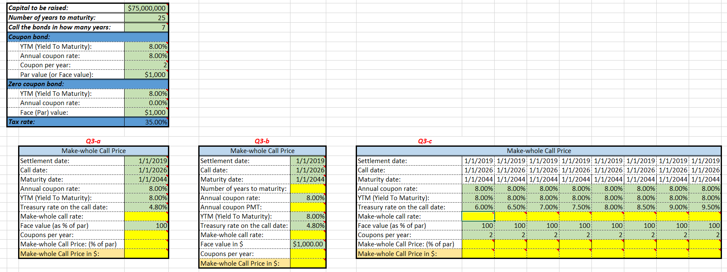The height and width of the screenshot is (272, 727).
Task: Select the 0.00% annual coupon rate cell
Action: pyautogui.click(x=146, y=103)
